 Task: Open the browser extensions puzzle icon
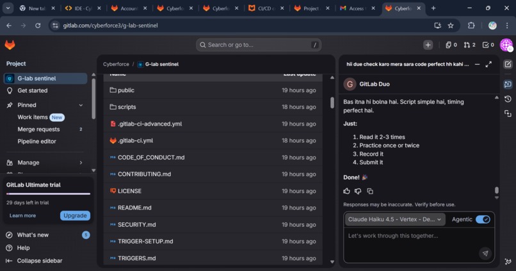(x=471, y=26)
